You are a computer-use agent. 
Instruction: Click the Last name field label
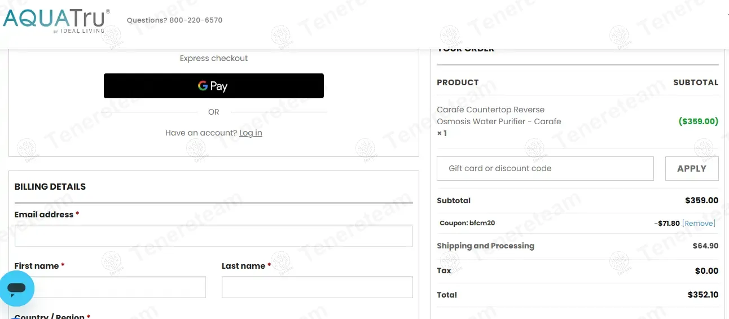click(x=243, y=266)
